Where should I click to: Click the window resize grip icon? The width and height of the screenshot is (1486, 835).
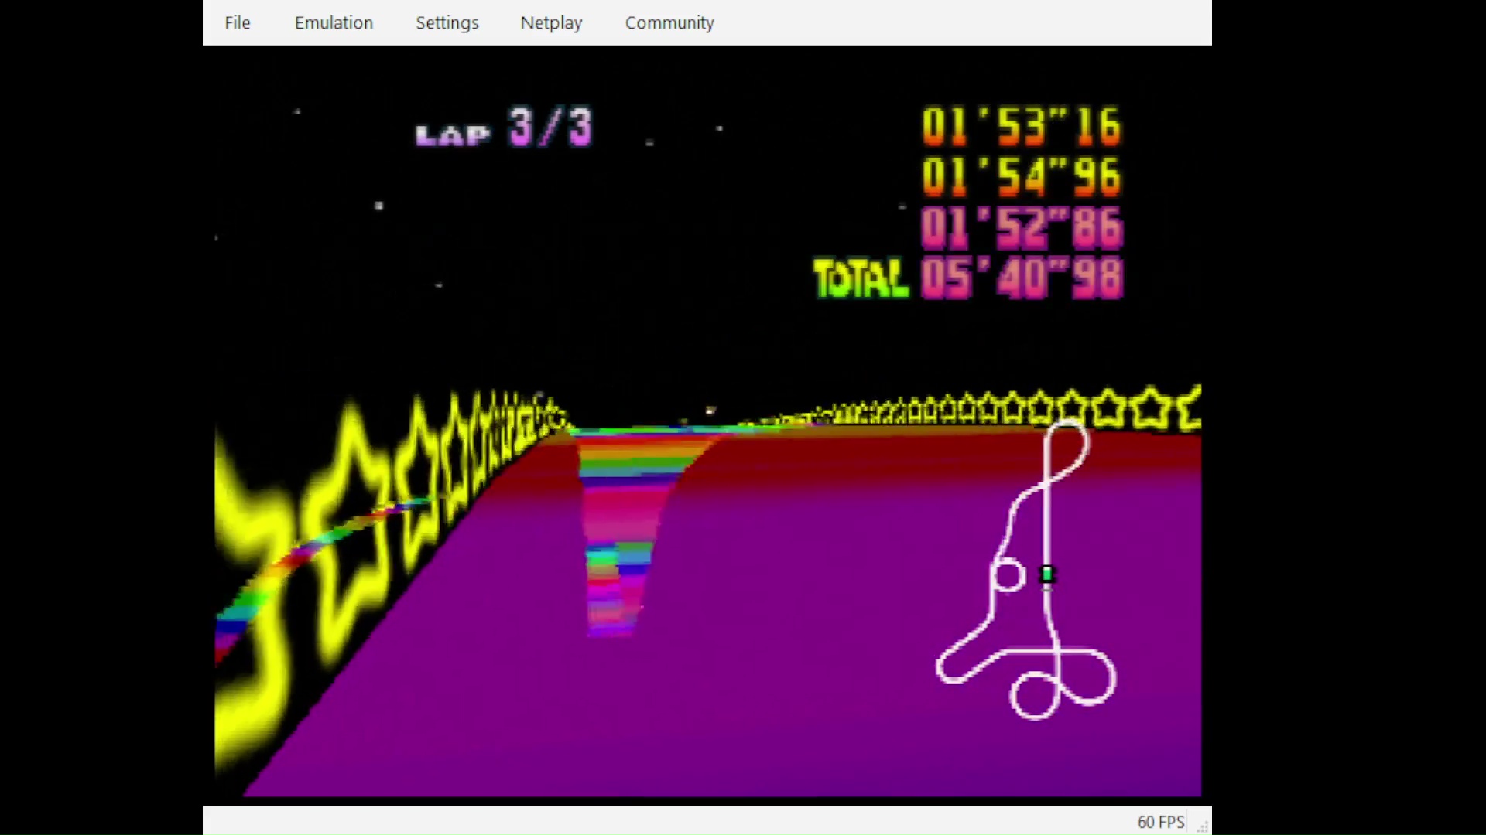[x=1202, y=826]
